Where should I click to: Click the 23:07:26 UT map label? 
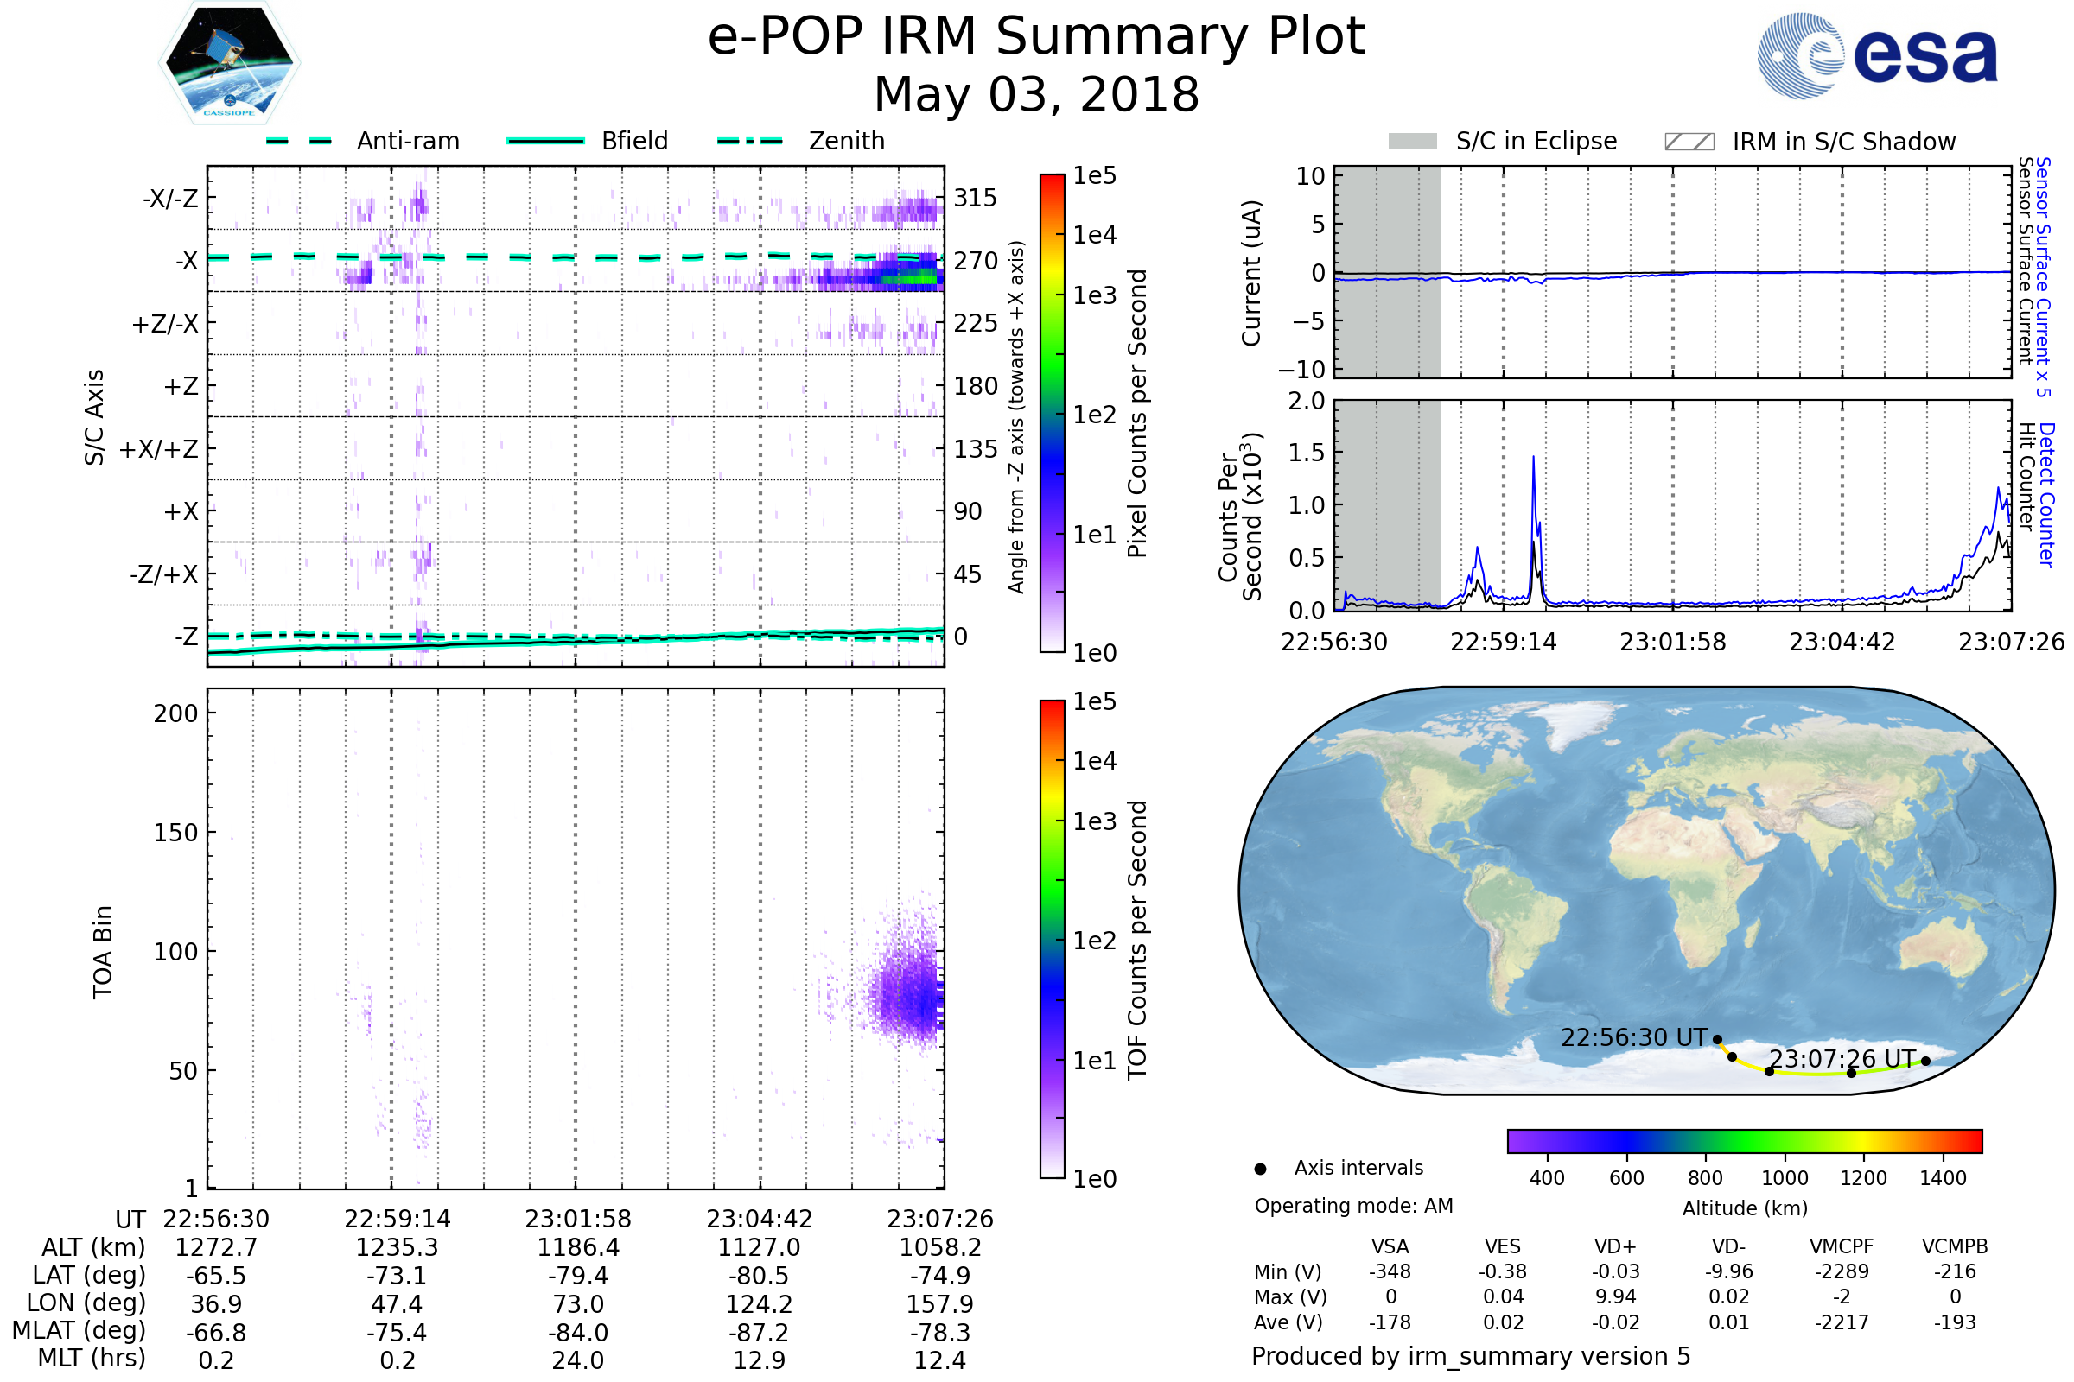(x=1842, y=1060)
